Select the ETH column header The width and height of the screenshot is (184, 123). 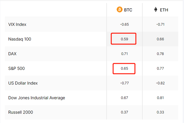(161, 10)
